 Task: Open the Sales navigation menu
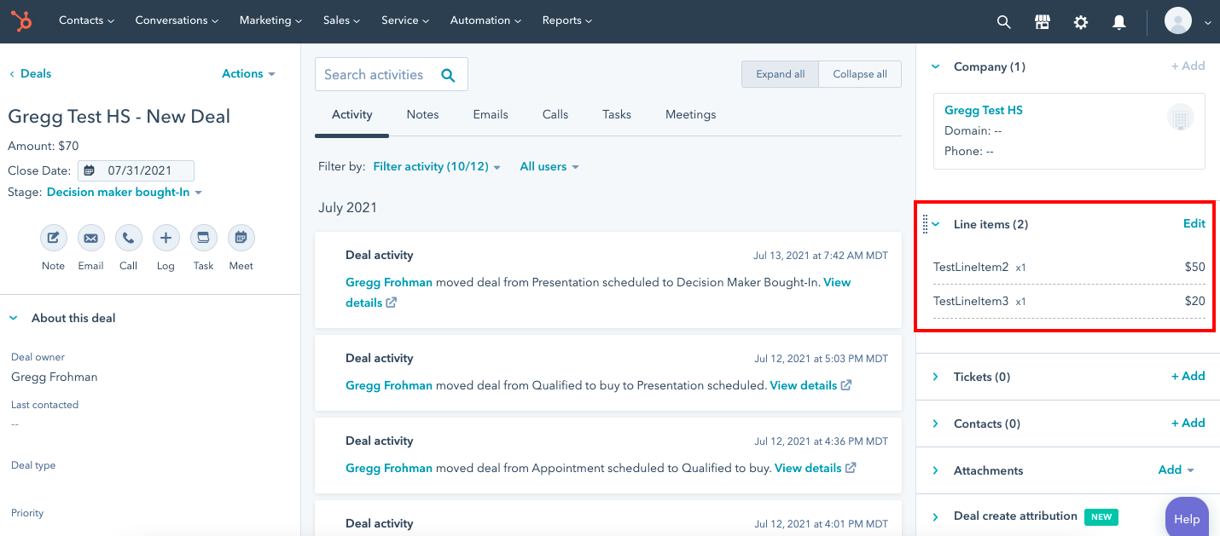[x=341, y=20]
